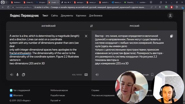This screenshot has width=185, height=104.
Task: Select the Текст mode
Action: point(45,16)
